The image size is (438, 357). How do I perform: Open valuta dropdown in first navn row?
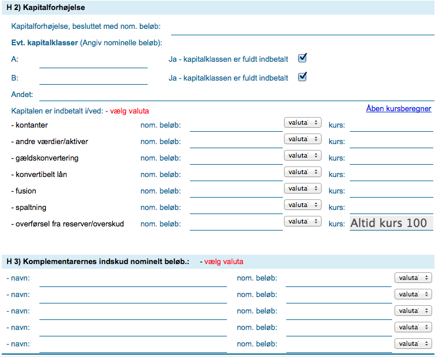point(413,278)
